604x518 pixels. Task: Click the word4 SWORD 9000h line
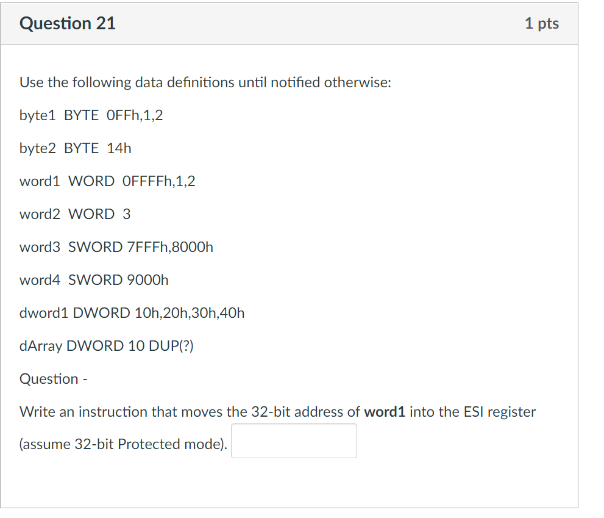point(94,279)
